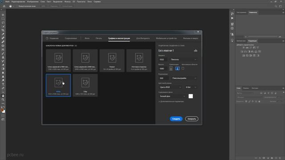Viewport: 285px width, 160px height.
Task: Choose portrait orientation button
Action: 171,68
